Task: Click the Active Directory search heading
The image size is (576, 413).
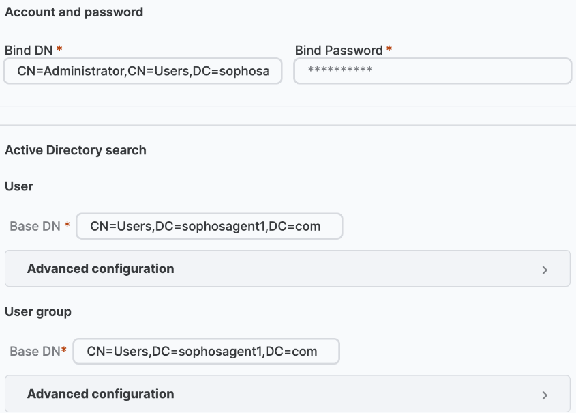Action: tap(76, 150)
